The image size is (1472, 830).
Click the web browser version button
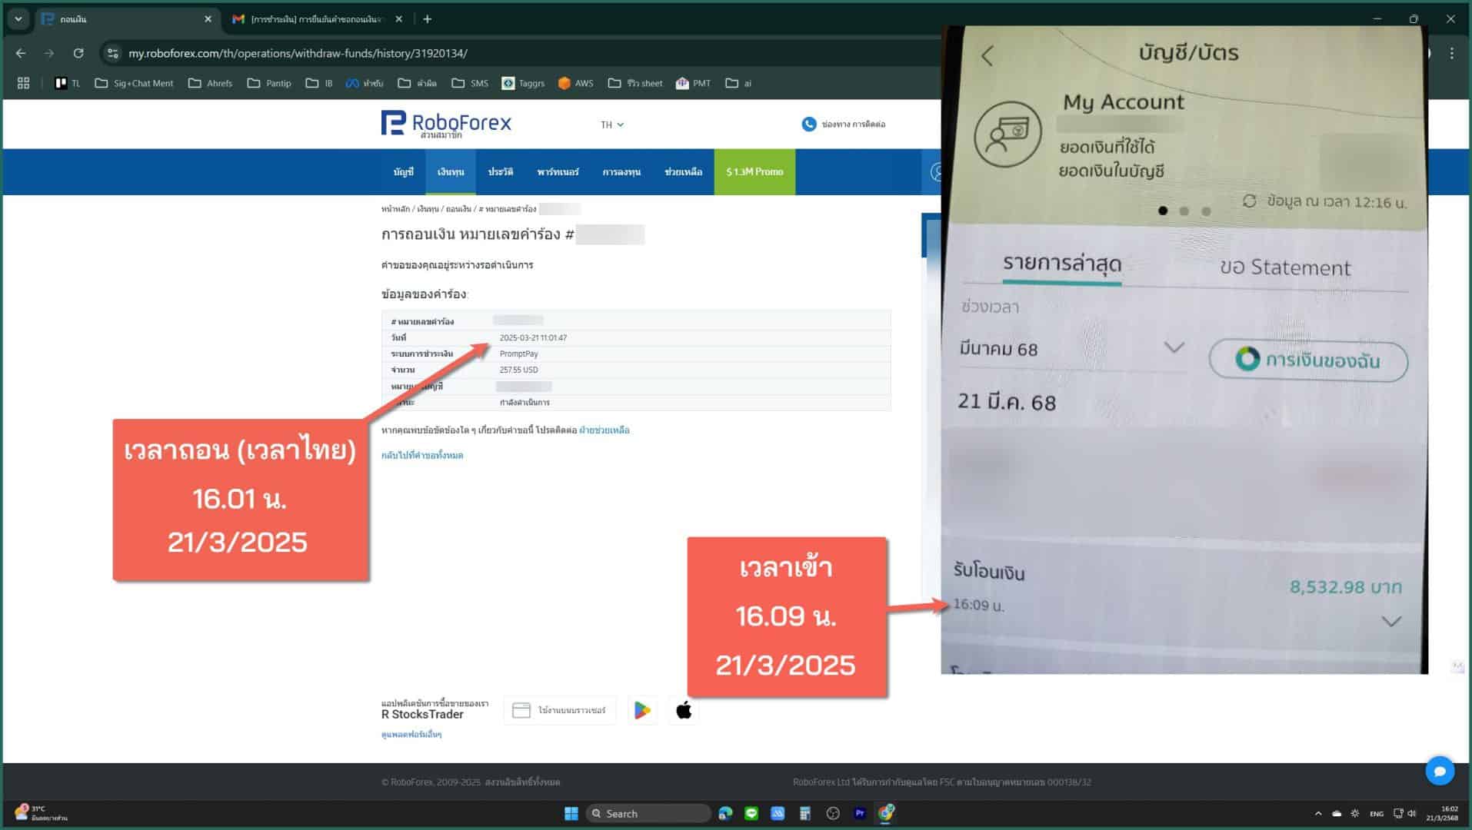point(560,710)
